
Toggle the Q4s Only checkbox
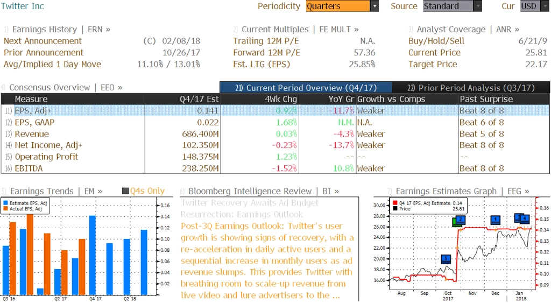click(x=125, y=191)
